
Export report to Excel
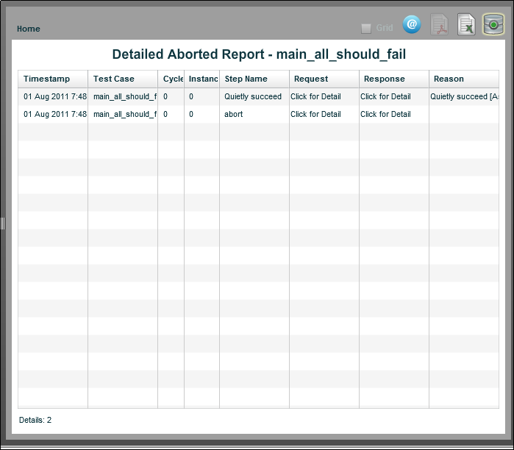click(466, 25)
